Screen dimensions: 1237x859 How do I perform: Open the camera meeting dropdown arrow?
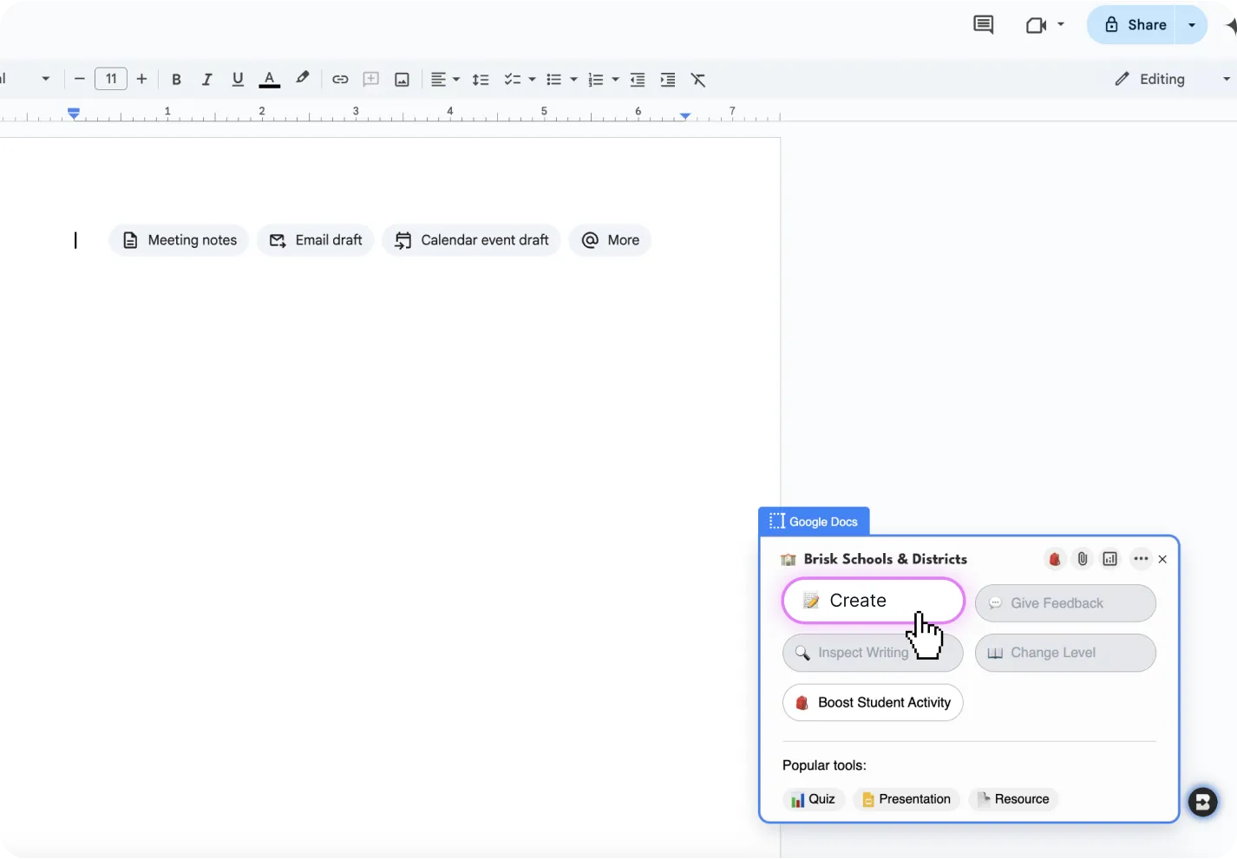tap(1061, 24)
